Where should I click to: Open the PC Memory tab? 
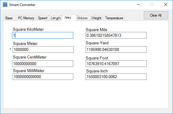pos(26,18)
